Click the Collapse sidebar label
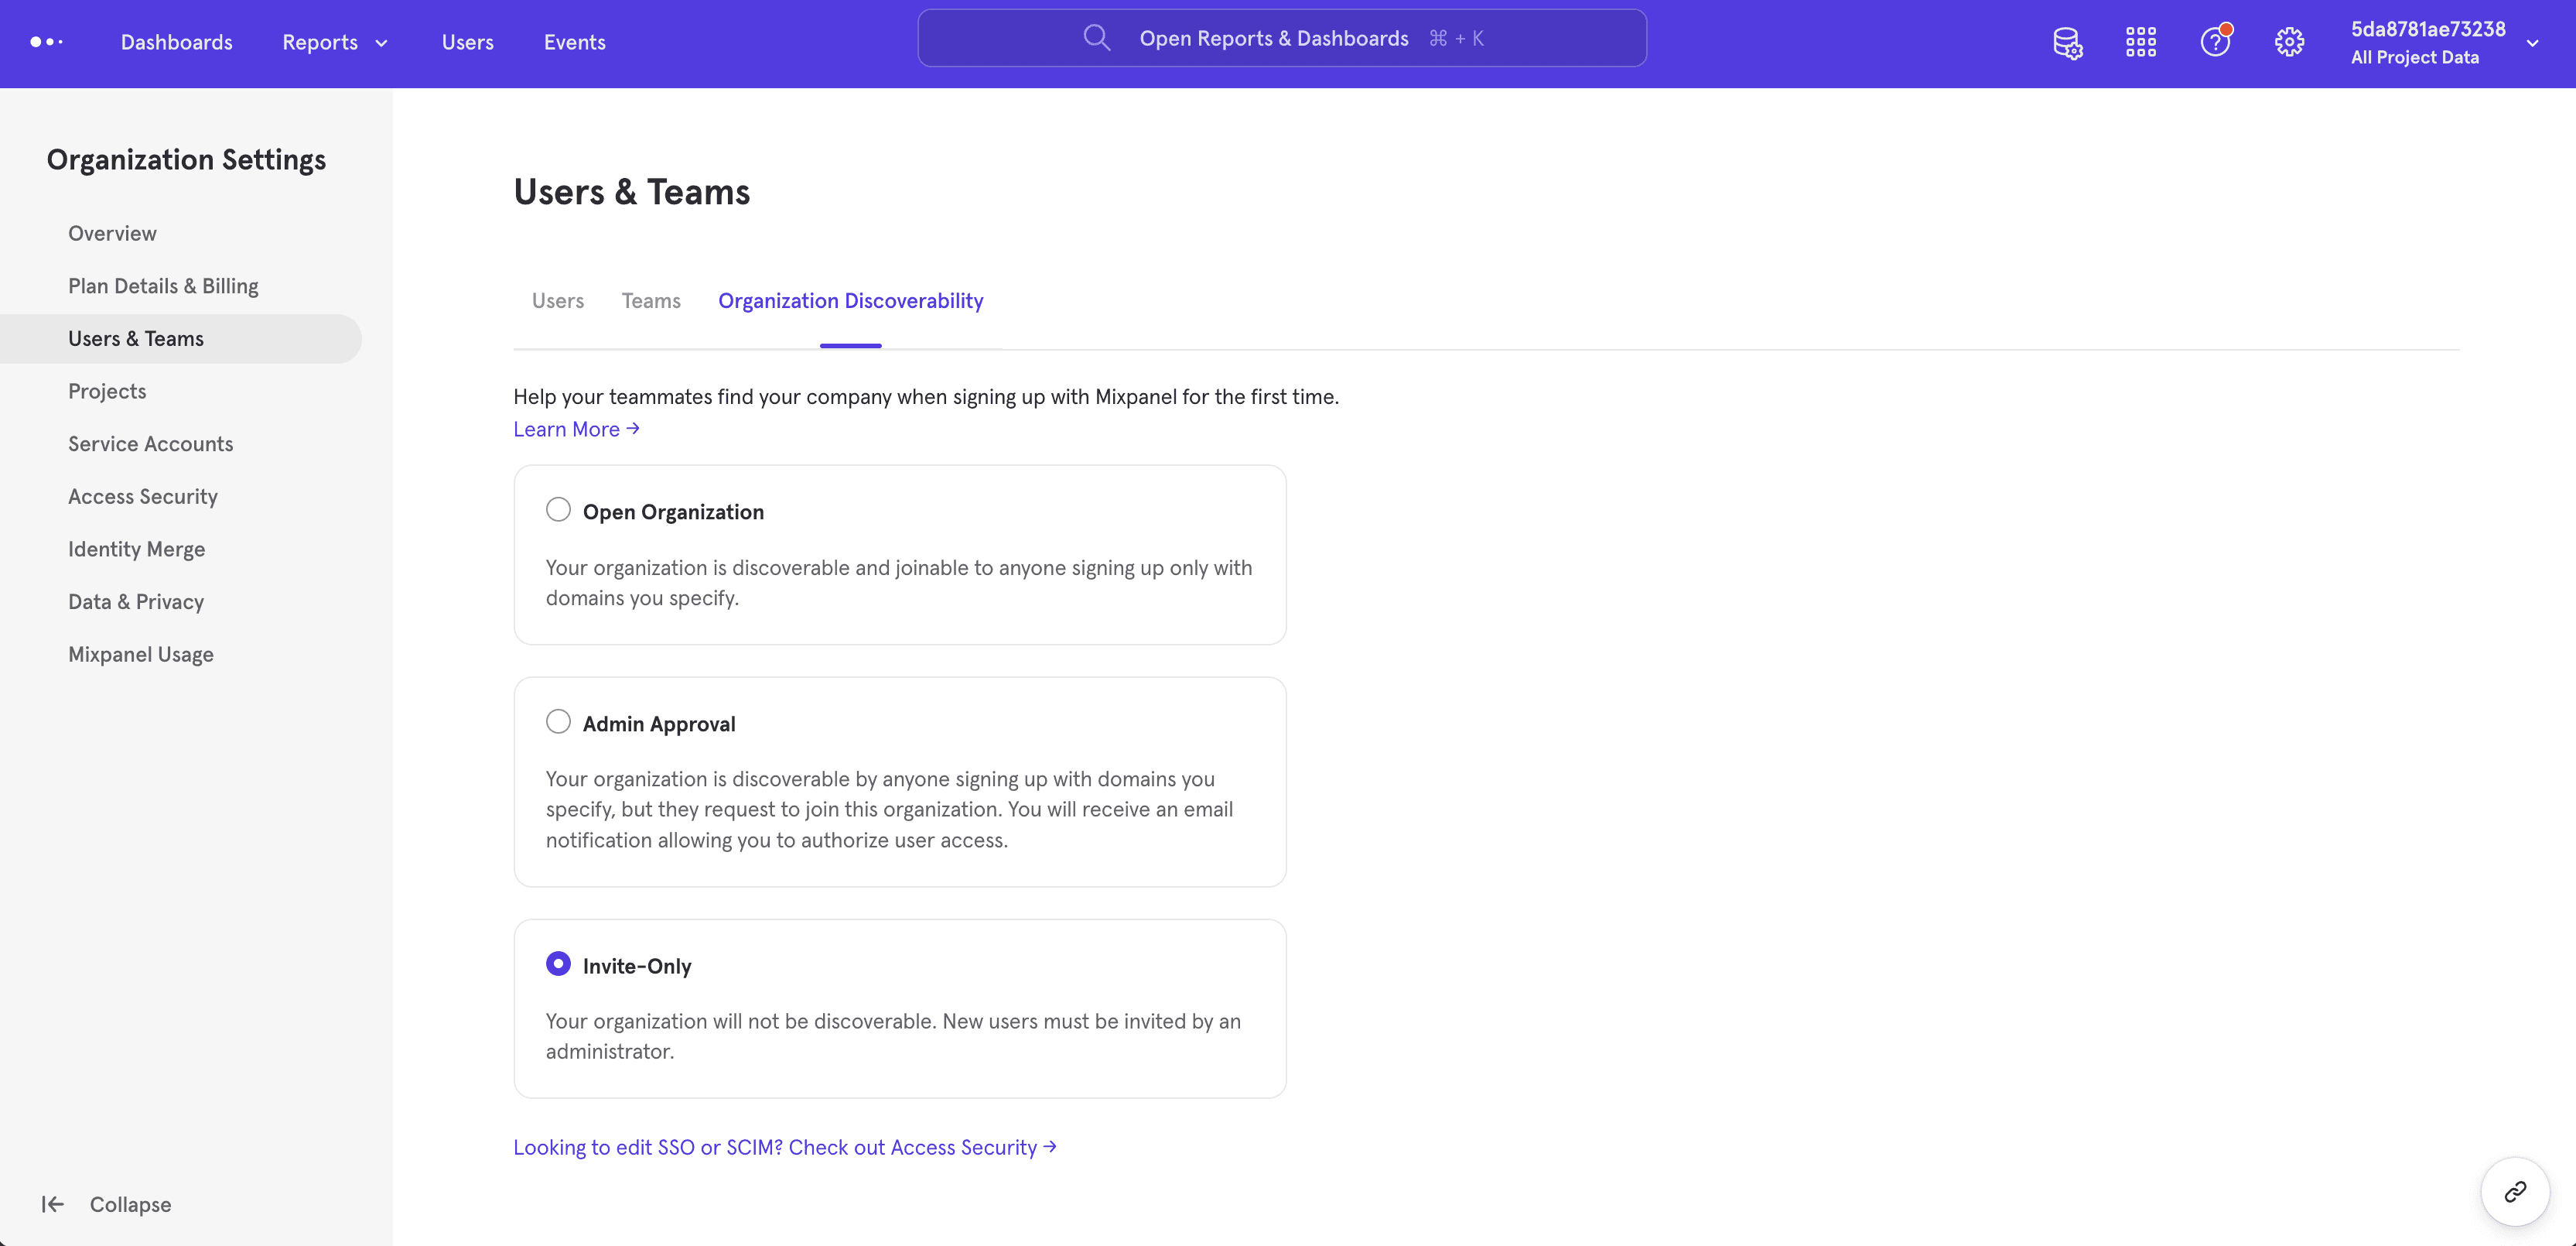Viewport: 2576px width, 1246px height. [x=130, y=1204]
